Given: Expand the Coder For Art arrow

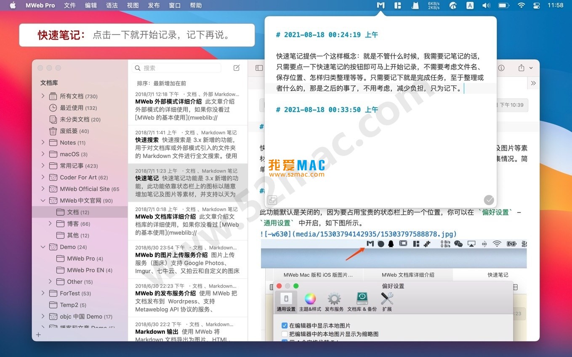Looking at the screenshot, I should pyautogui.click(x=43, y=177).
